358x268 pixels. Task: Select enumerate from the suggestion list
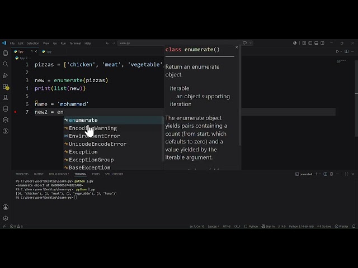click(x=113, y=120)
